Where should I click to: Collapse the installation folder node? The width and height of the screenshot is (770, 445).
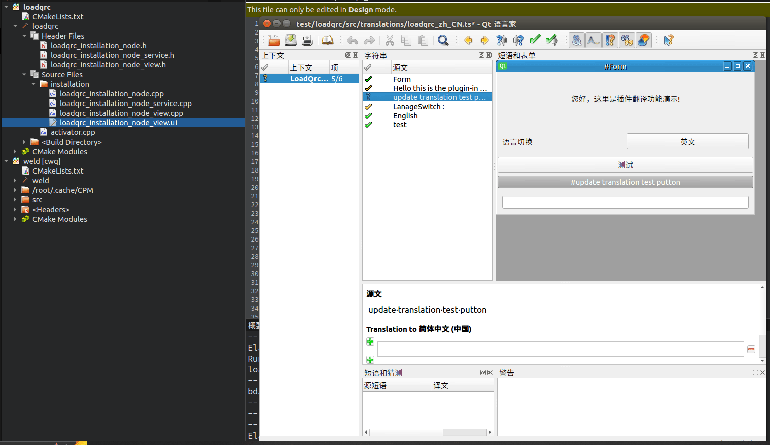point(33,84)
